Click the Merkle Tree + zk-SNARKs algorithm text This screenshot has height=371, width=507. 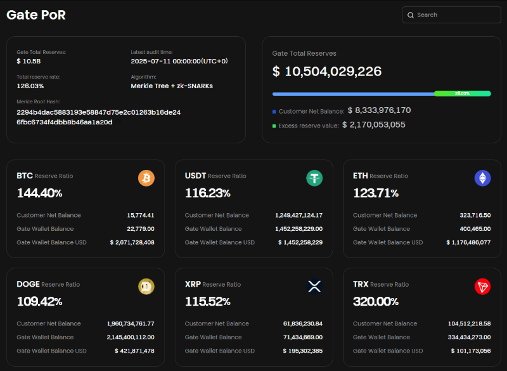172,86
